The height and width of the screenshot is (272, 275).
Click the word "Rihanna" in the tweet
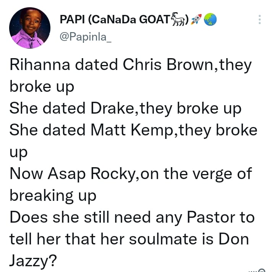pos(39,65)
